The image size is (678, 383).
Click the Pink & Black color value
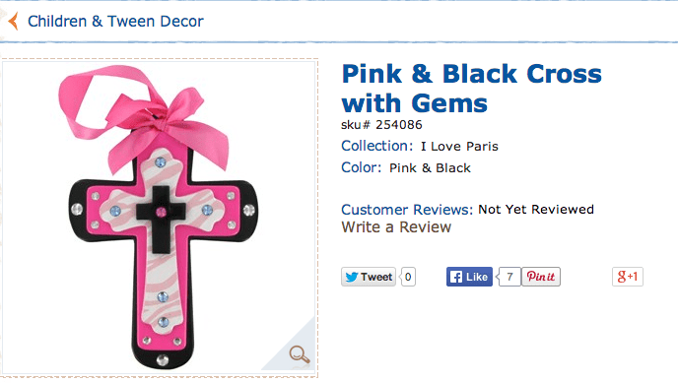[x=430, y=168]
